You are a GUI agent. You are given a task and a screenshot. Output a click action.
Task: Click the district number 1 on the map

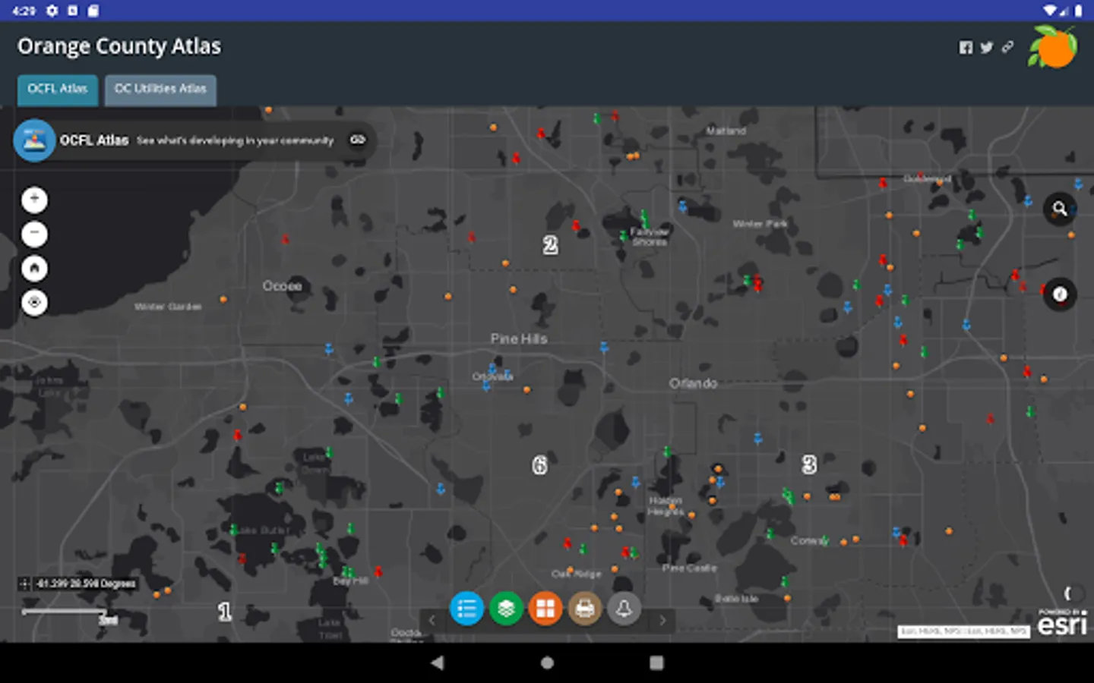pos(224,612)
